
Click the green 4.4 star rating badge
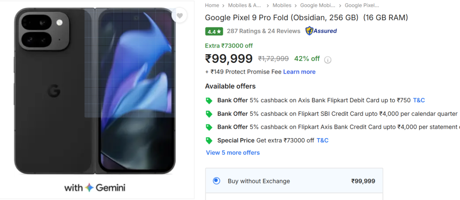click(x=214, y=31)
